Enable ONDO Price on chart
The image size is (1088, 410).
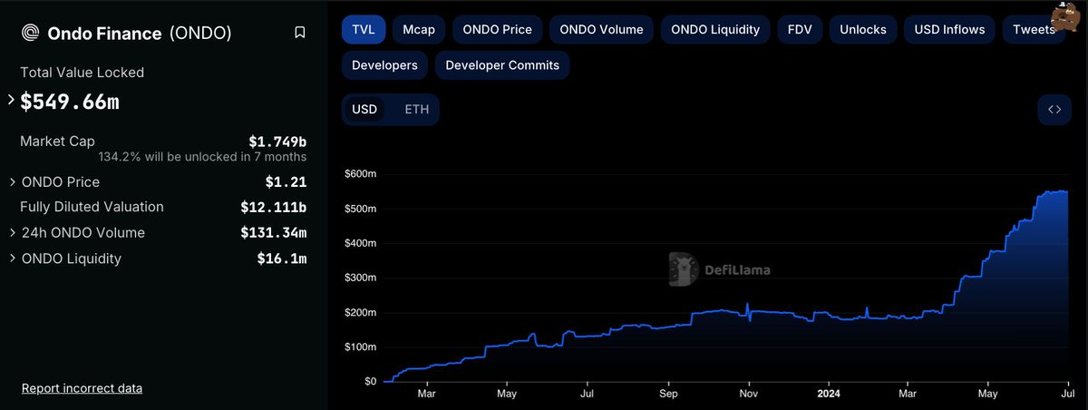(x=497, y=29)
